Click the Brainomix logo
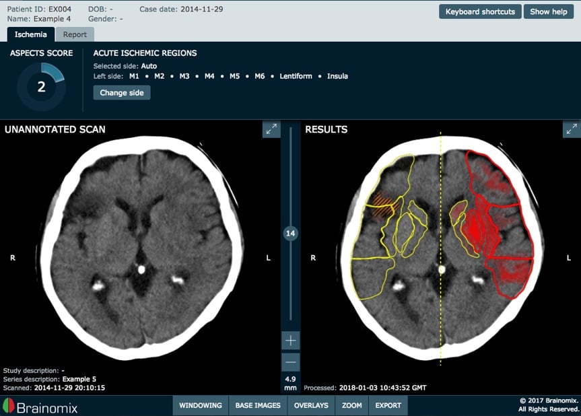The image size is (581, 416). pyautogui.click(x=39, y=406)
